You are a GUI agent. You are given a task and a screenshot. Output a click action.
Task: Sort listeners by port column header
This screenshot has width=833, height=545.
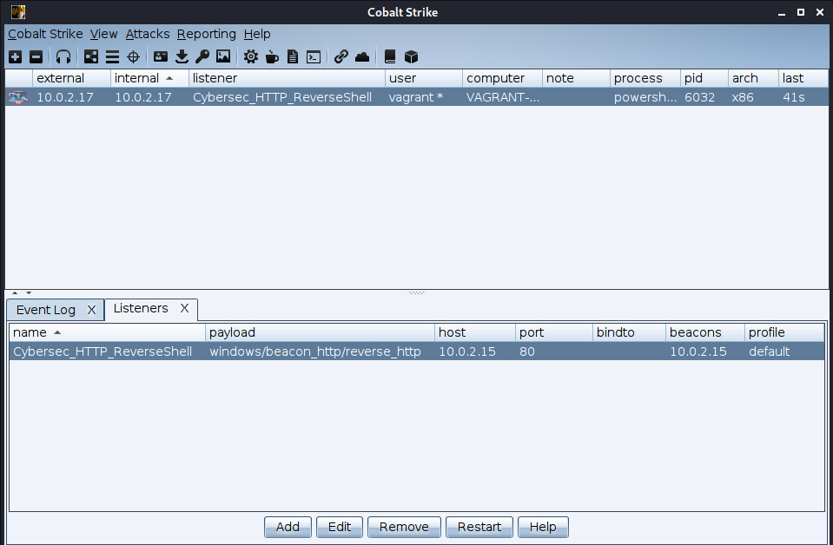click(554, 332)
